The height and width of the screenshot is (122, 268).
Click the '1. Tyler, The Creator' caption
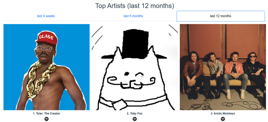[x=46, y=113]
